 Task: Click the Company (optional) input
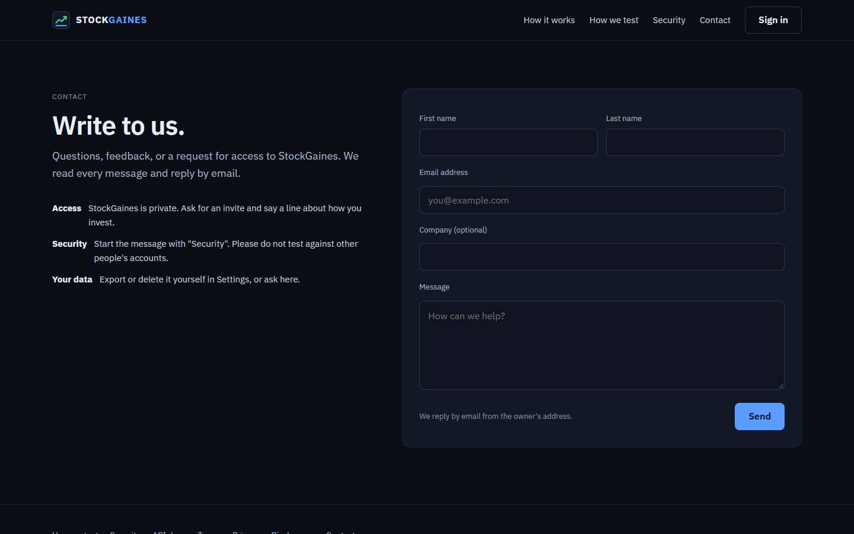[x=602, y=257]
